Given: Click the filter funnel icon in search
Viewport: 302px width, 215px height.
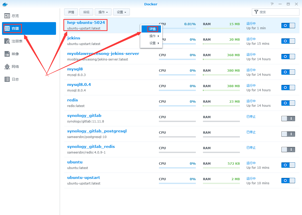Looking at the screenshot, I should [256, 12].
